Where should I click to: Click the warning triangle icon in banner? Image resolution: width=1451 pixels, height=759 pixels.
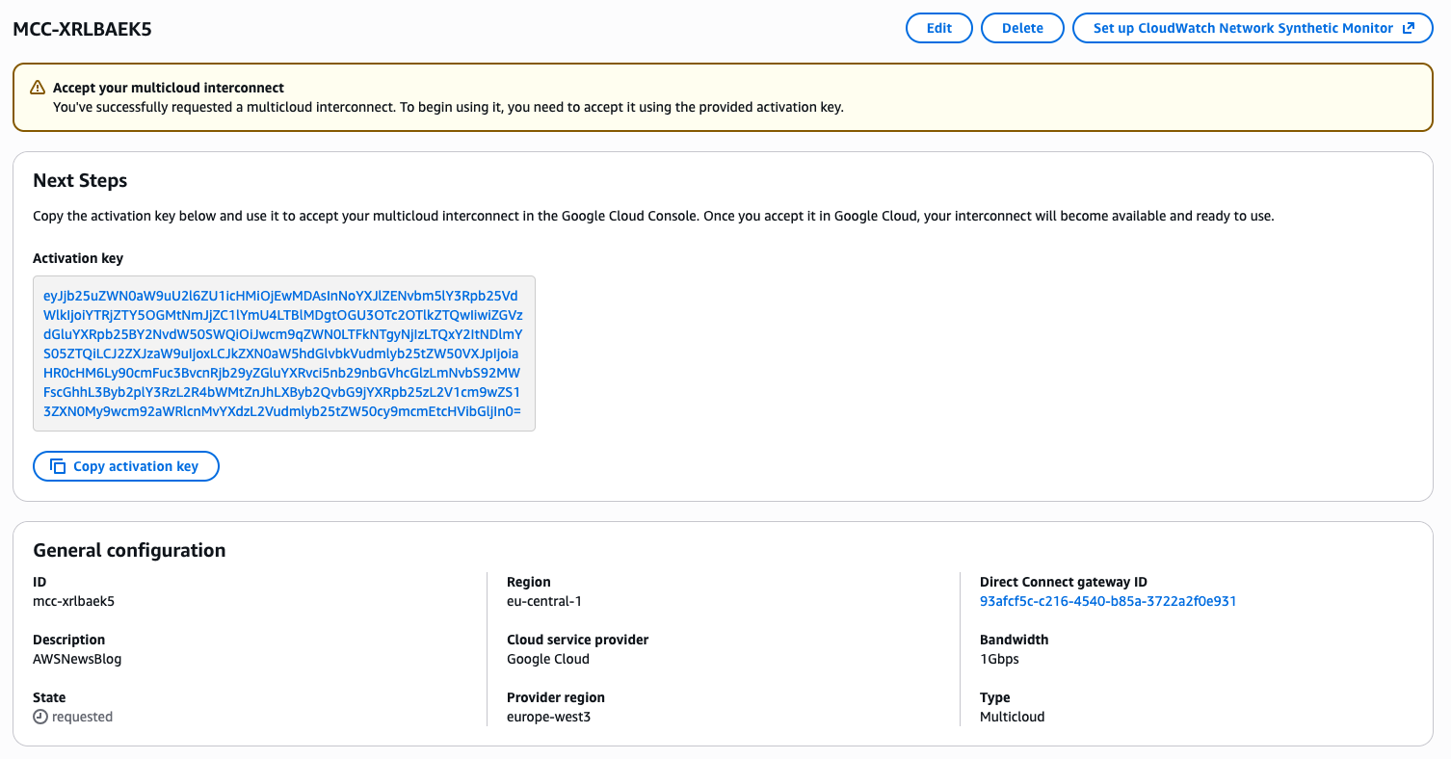38,88
